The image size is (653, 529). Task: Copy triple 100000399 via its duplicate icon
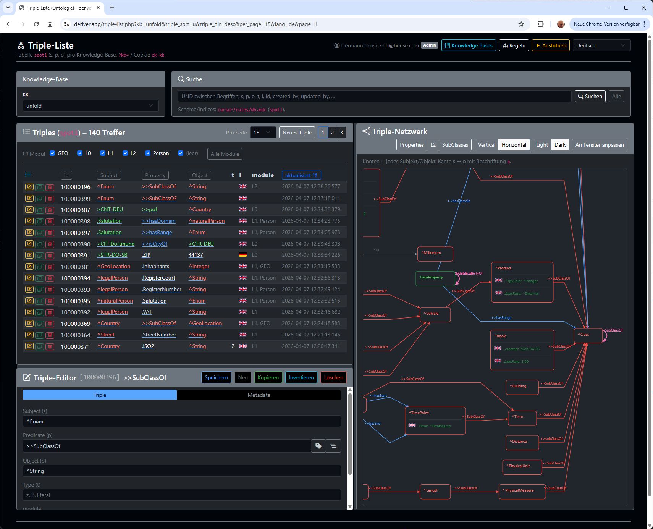point(39,199)
